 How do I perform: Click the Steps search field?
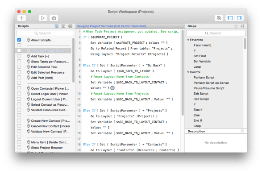tap(216, 33)
